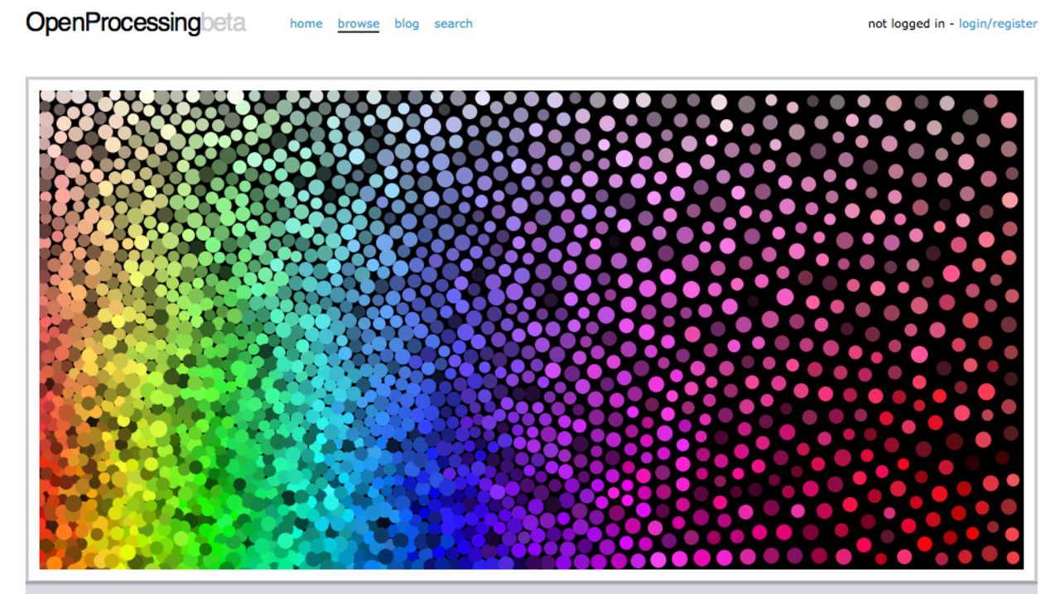Viewport: 1060px width, 594px height.
Task: Open the home navigation link
Action: (x=306, y=23)
